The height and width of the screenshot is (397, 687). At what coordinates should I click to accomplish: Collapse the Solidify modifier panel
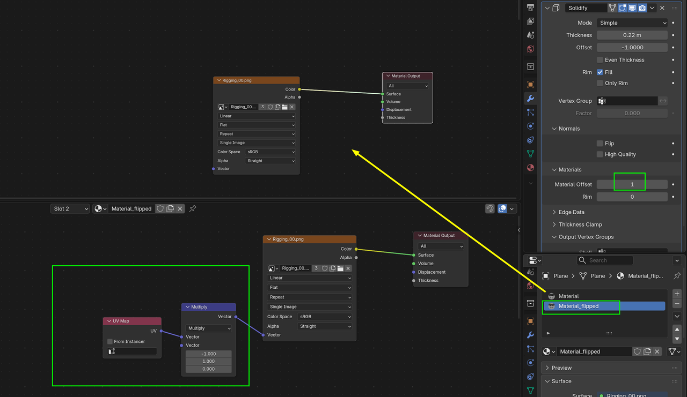[547, 8]
